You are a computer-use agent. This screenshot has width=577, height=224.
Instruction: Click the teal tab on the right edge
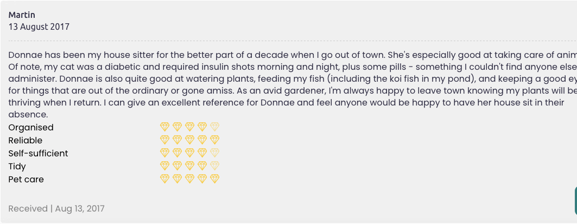(x=575, y=200)
